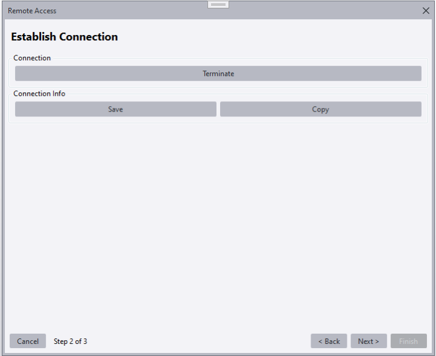Screen dimensions: 436x356
Task: Click the Step 2 of 3 indicator
Action: tap(71, 341)
